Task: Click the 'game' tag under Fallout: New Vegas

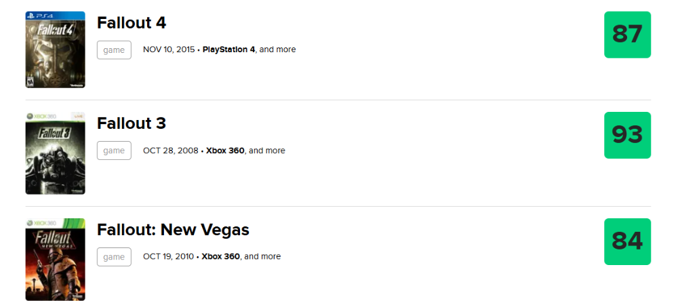Action: click(x=114, y=257)
